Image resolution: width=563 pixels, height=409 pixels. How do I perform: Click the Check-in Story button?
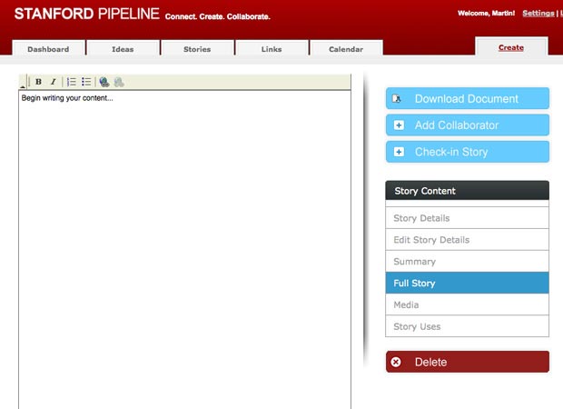click(x=468, y=152)
